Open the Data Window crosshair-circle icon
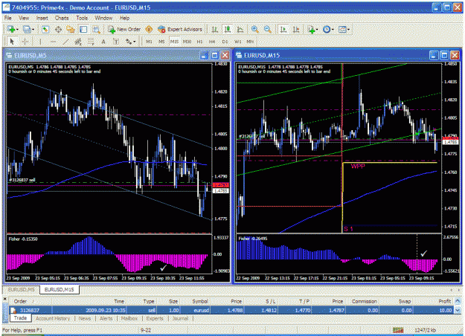465x336 pixels. [58, 29]
